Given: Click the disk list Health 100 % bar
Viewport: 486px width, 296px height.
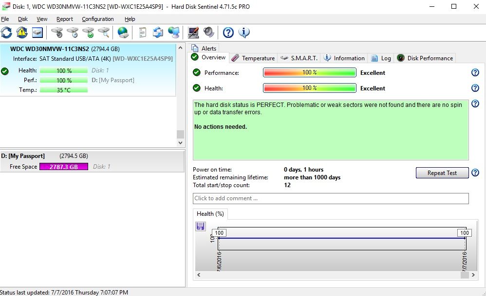Looking at the screenshot, I should point(64,70).
